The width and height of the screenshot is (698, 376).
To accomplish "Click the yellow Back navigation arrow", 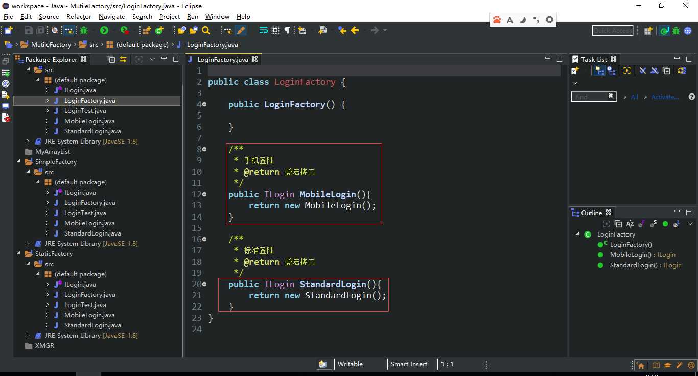I will click(x=355, y=31).
